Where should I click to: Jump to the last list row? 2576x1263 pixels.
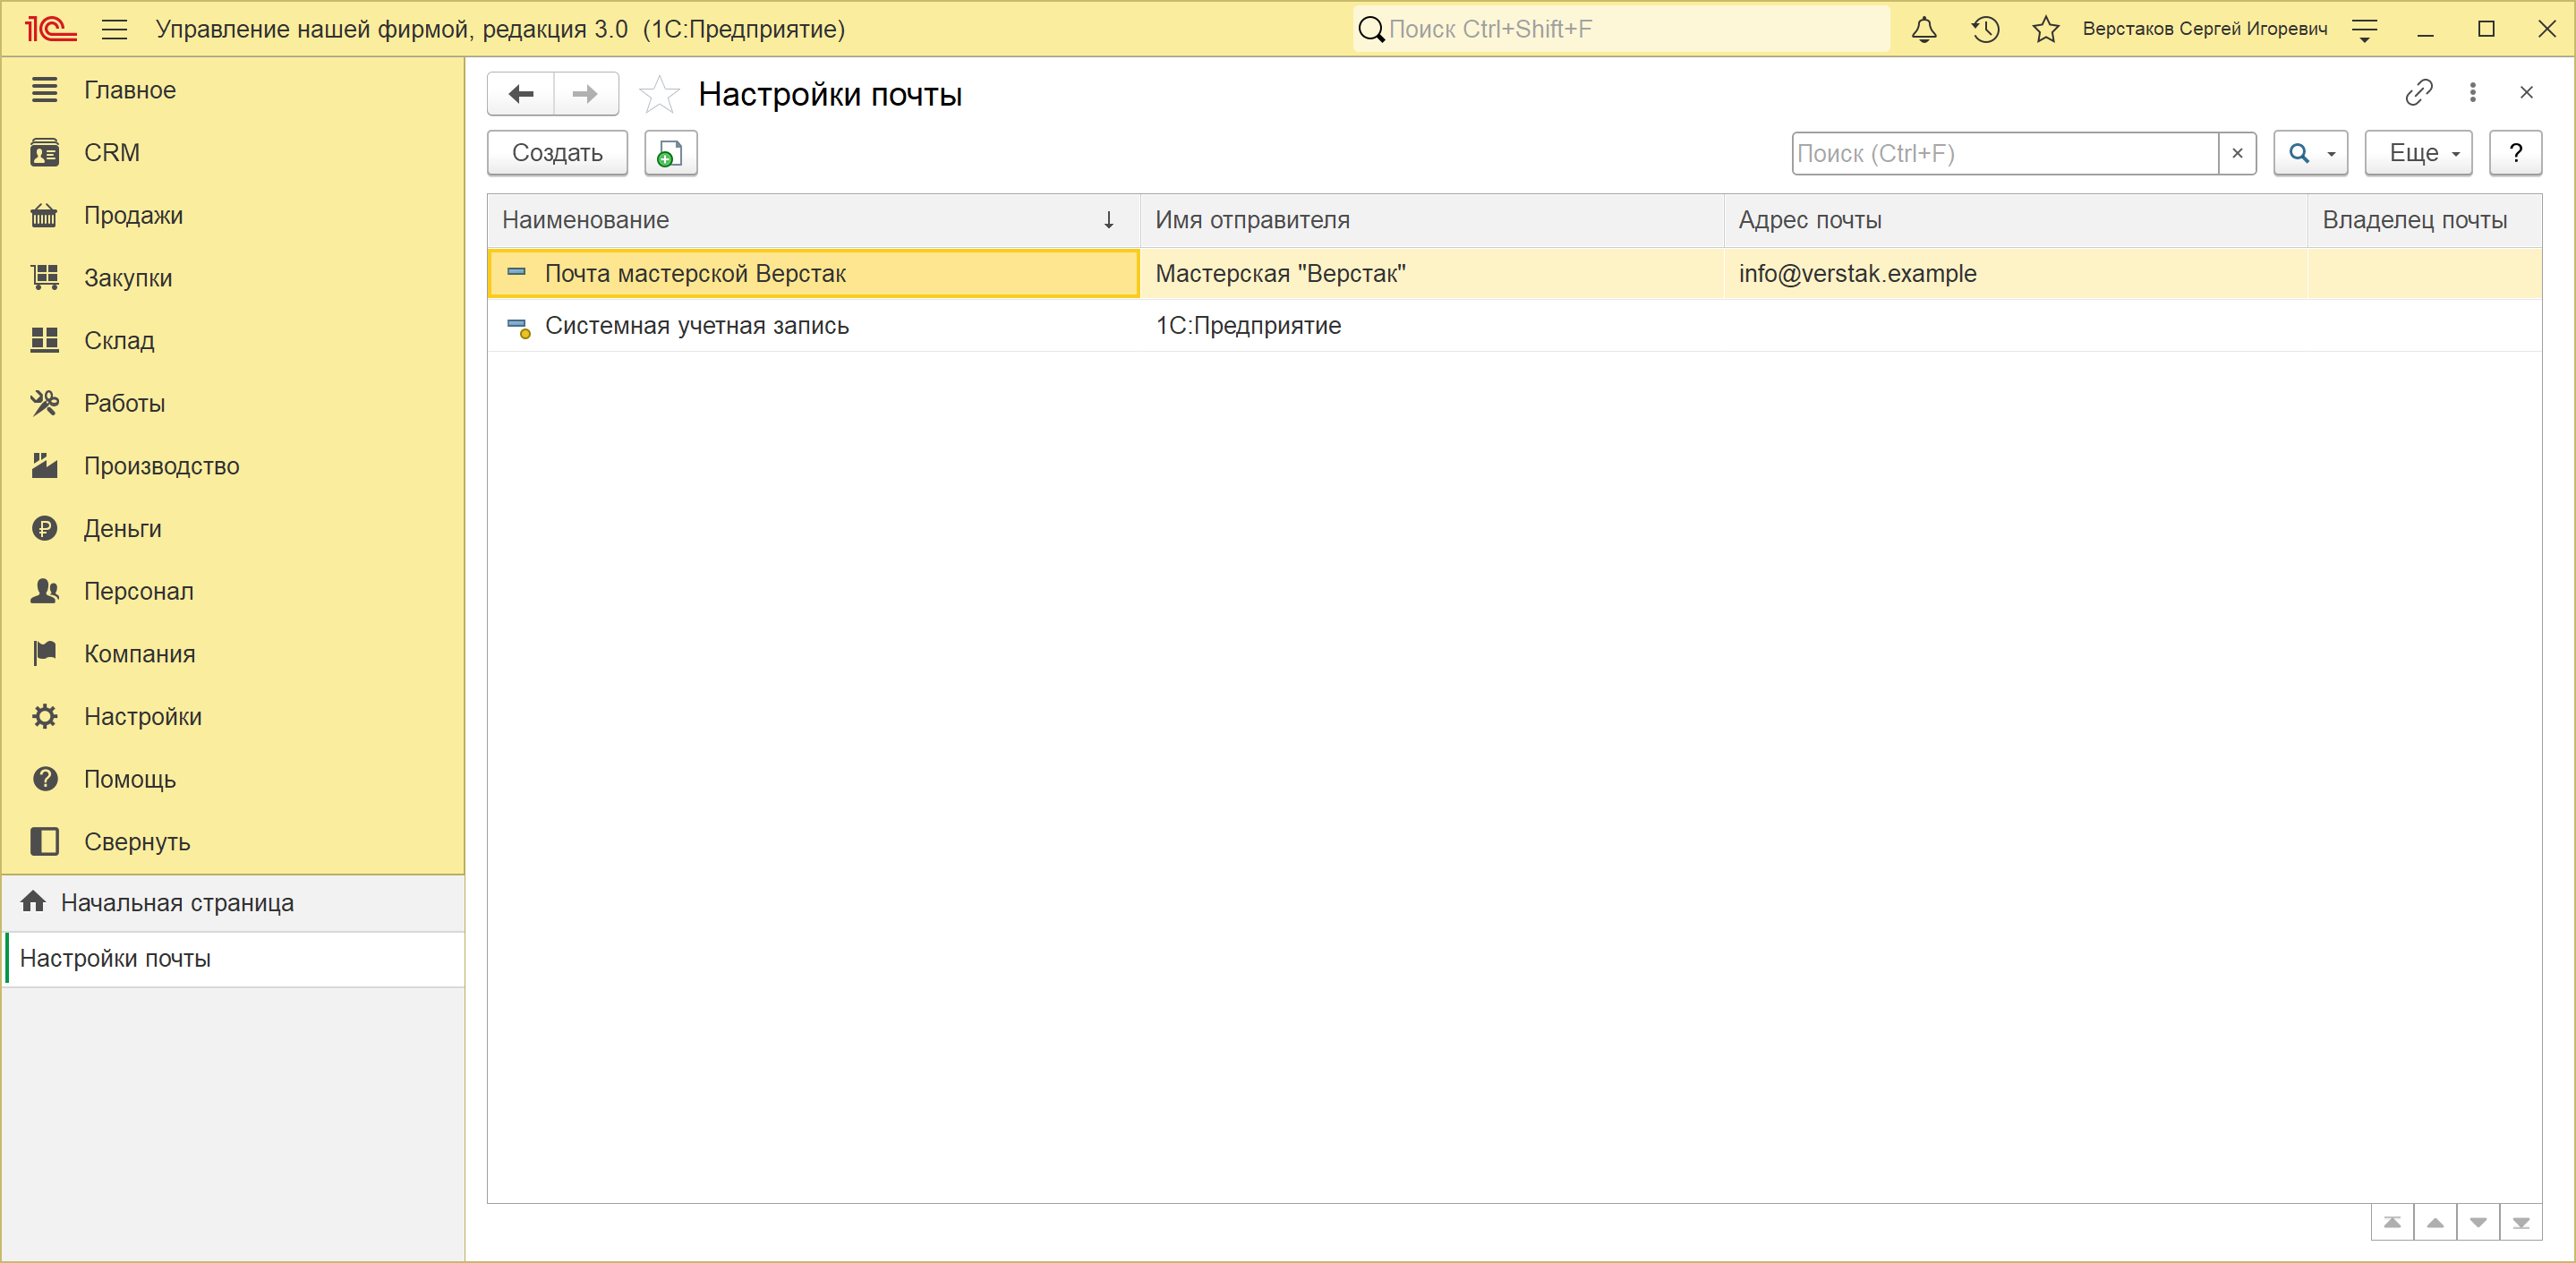point(2521,1223)
